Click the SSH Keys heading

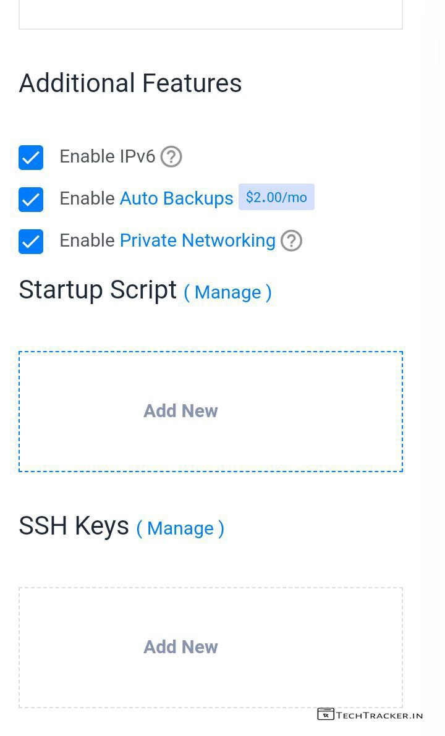tap(74, 526)
